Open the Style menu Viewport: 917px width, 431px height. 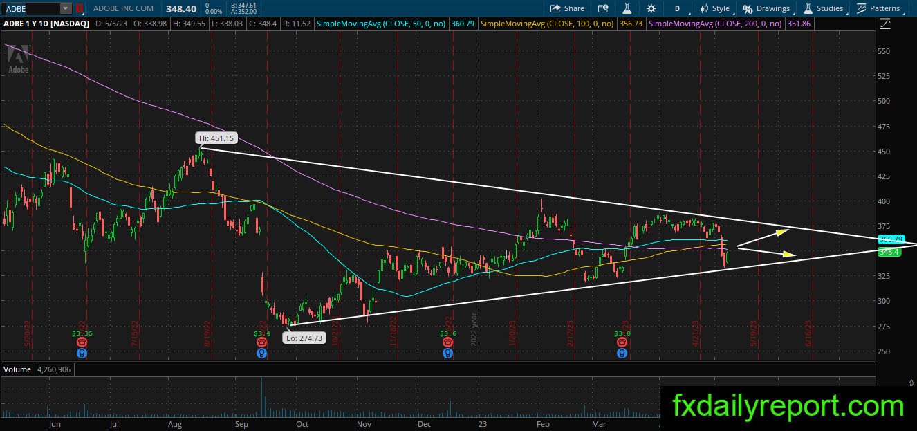714,8
